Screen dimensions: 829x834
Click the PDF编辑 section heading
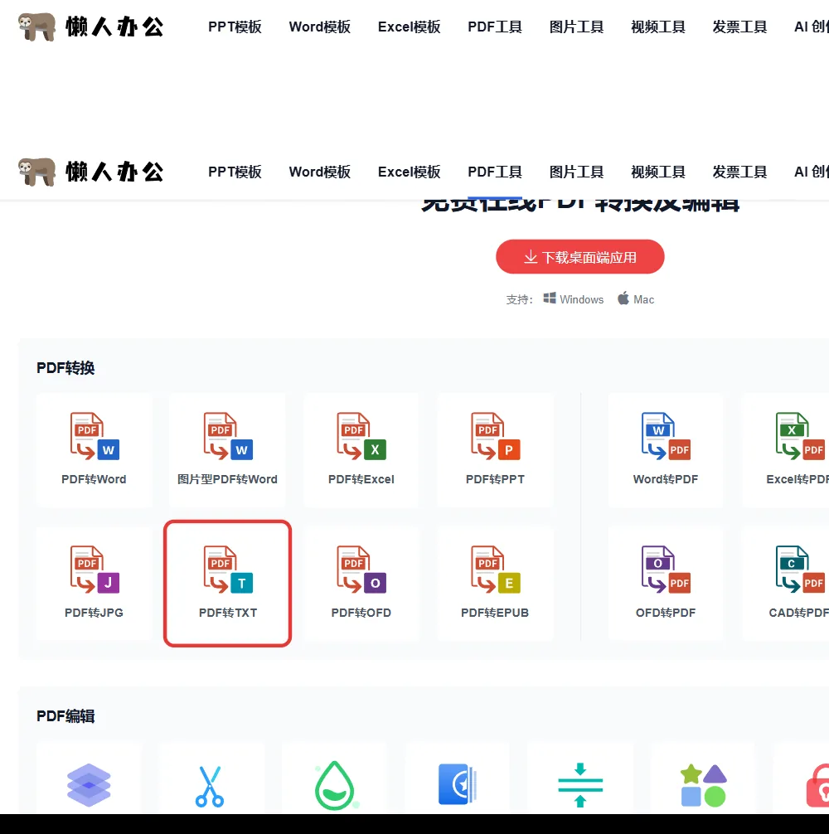(x=65, y=716)
